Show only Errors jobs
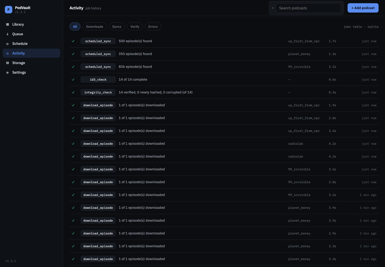The image size is (385, 267). (153, 26)
